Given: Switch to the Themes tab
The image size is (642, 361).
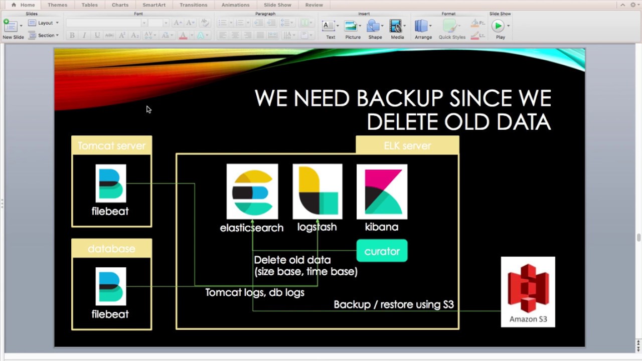Looking at the screenshot, I should [58, 5].
